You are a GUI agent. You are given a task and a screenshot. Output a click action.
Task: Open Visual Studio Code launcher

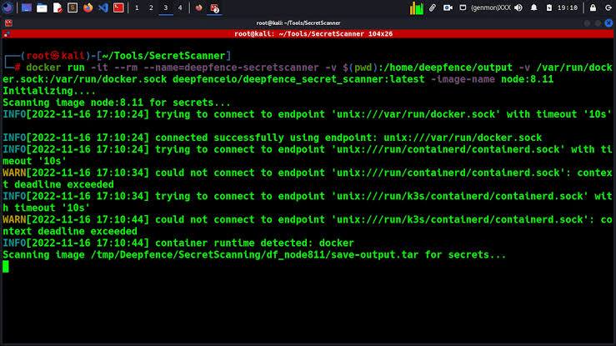[103, 8]
